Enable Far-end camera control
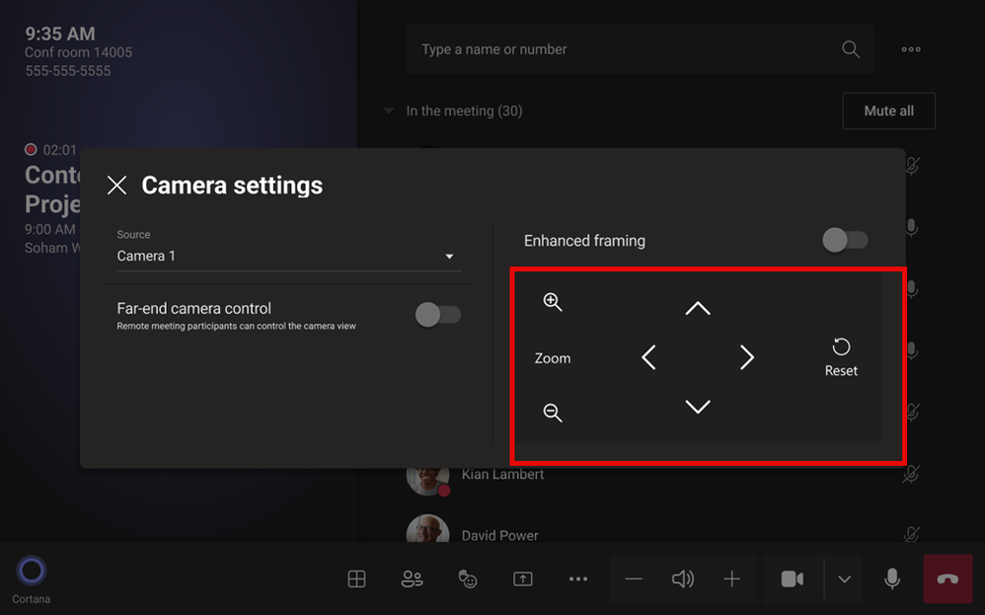985x615 pixels. [x=438, y=314]
